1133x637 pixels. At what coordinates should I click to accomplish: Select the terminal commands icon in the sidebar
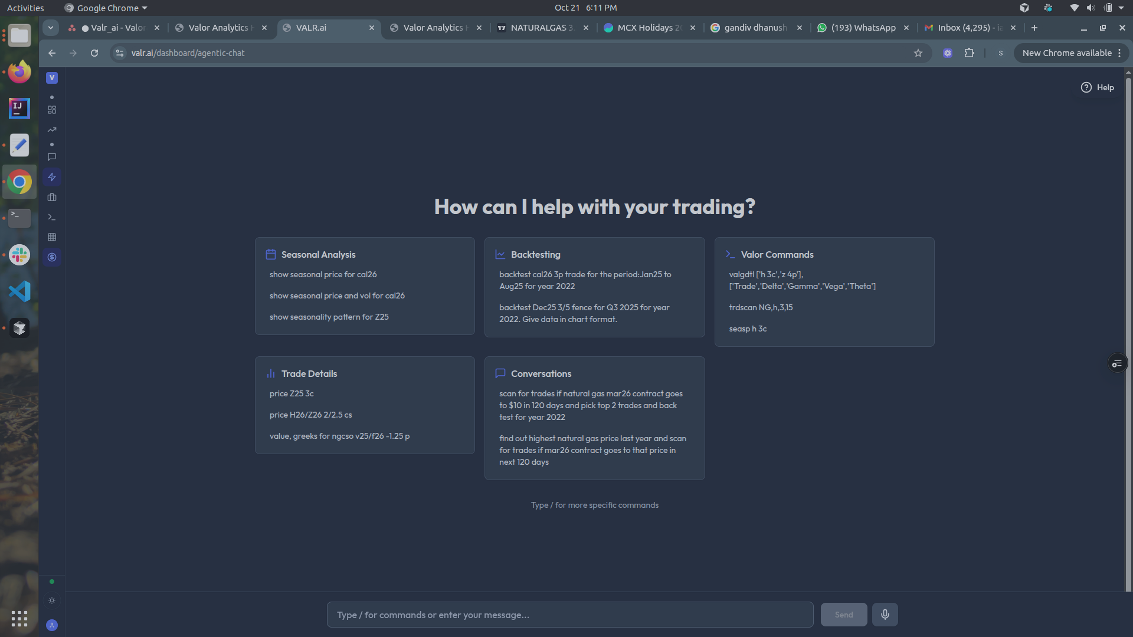(x=52, y=217)
